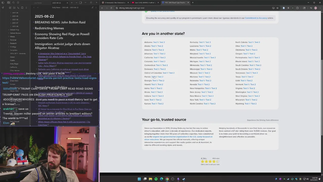Image resolution: width=323 pixels, height=182 pixels.
Task: Close the FREE DMV Road Signs tab
Action: [x=188, y=3]
